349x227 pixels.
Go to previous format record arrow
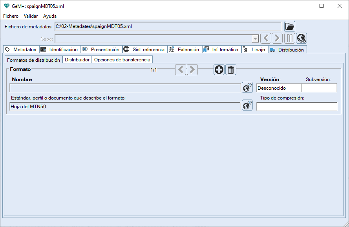(181, 70)
